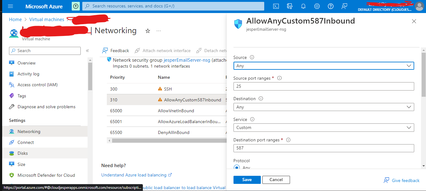This screenshot has height=191, width=426.
Task: Open Cloud Shell from the top bar
Action: pos(275,6)
